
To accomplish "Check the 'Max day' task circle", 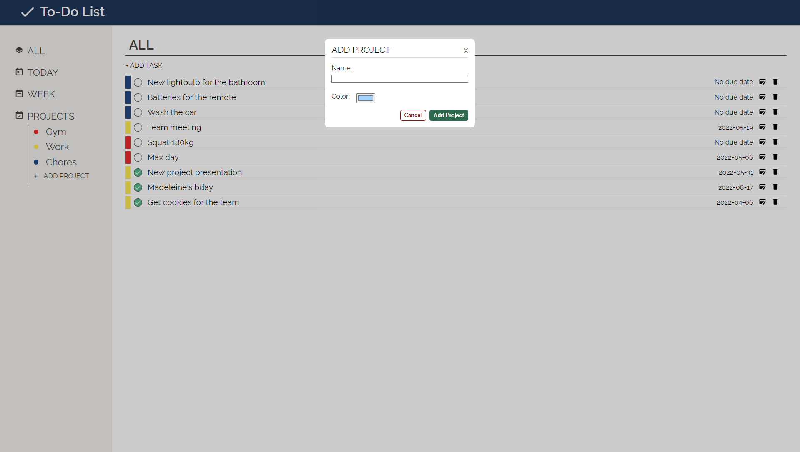I will click(x=138, y=157).
